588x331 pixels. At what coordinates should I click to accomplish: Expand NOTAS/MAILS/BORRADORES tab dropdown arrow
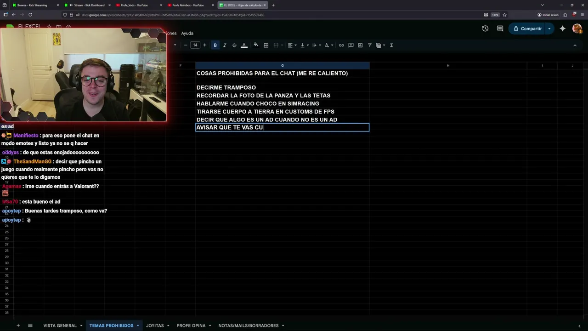pyautogui.click(x=283, y=325)
